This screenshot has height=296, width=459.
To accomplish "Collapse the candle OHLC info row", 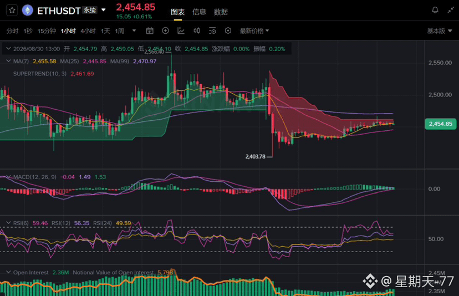I will click(x=8, y=49).
